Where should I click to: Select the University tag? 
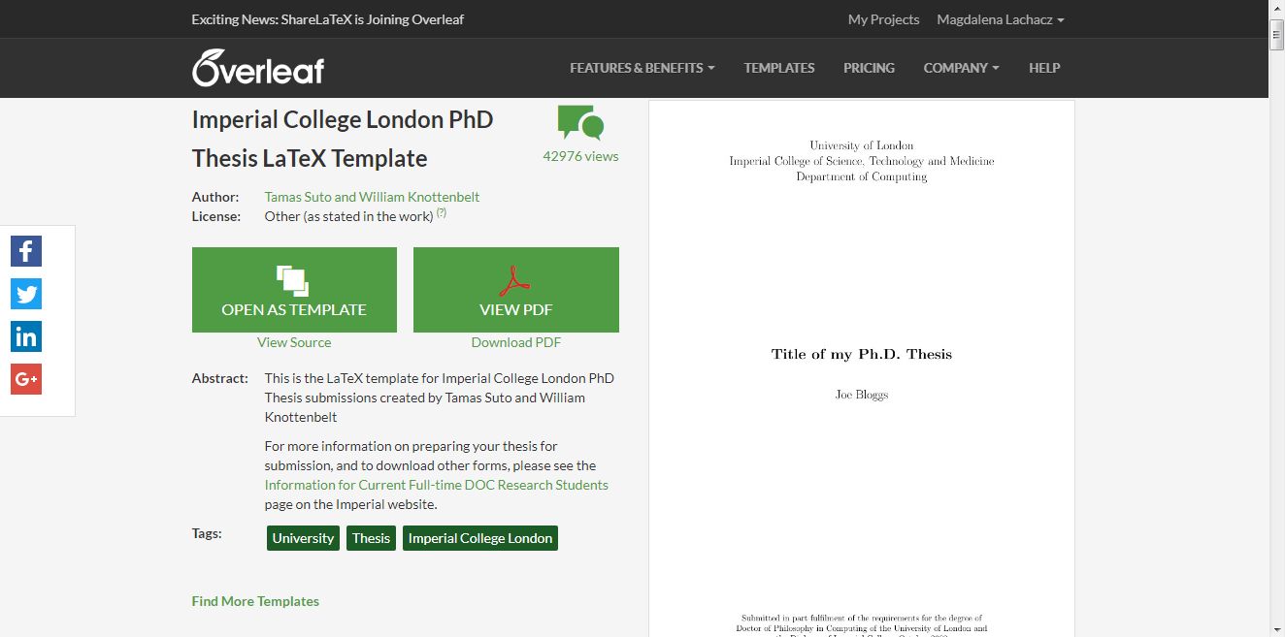click(x=303, y=538)
